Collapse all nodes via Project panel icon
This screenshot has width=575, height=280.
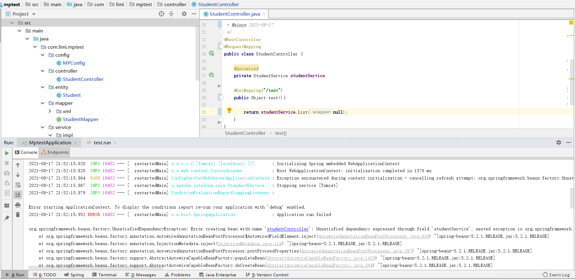(x=171, y=14)
